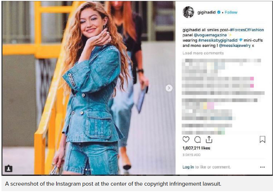Image resolution: width=273 pixels, height=192 pixels.
Task: Open the gigihadid username in the header
Action: tap(206, 12)
